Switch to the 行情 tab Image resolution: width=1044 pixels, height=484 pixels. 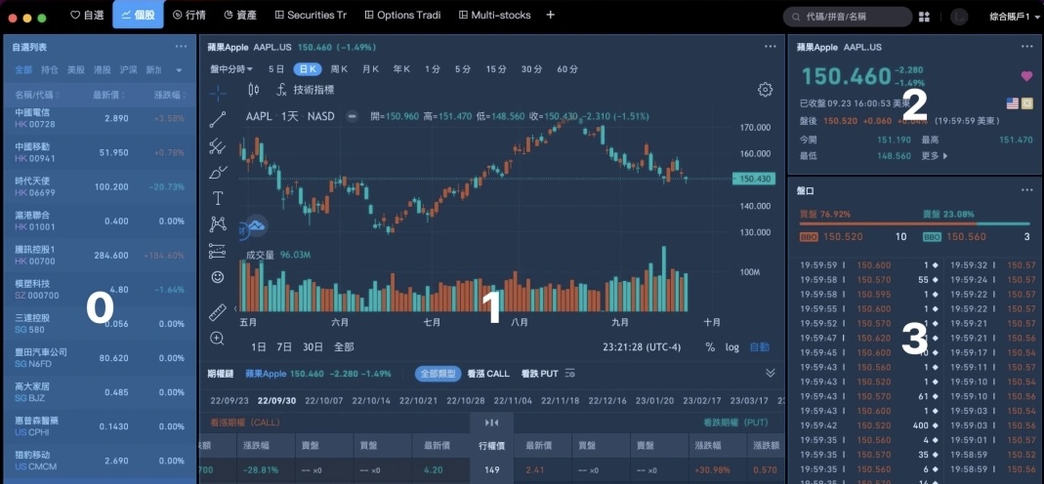[188, 16]
